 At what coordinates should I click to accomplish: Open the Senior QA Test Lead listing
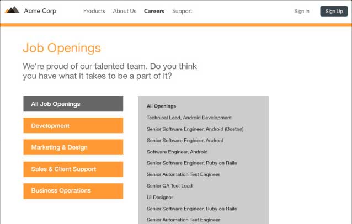coord(169,186)
